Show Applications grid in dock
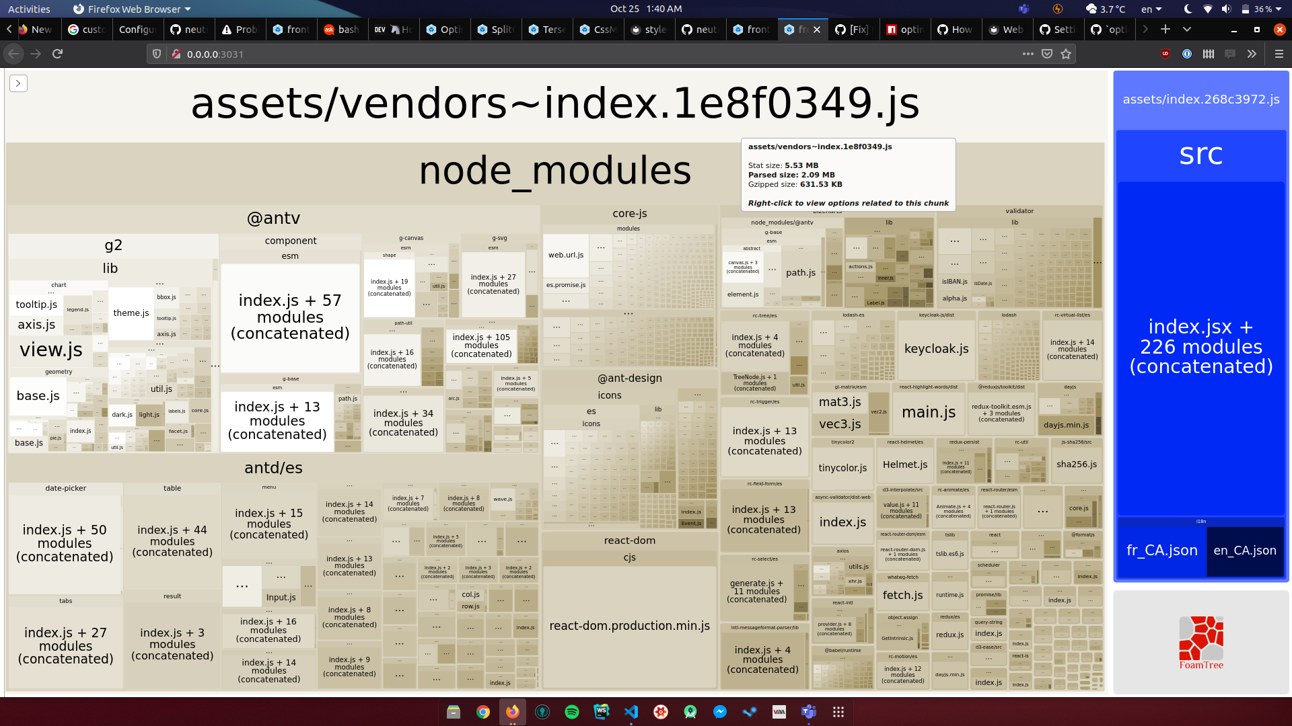The image size is (1292, 726). 838,711
